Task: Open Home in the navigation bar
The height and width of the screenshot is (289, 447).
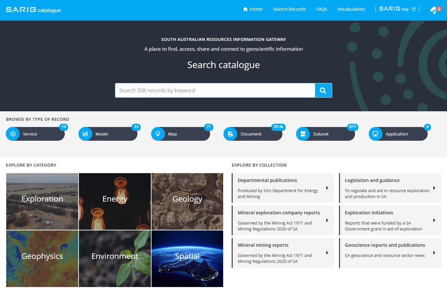Action: [x=253, y=9]
